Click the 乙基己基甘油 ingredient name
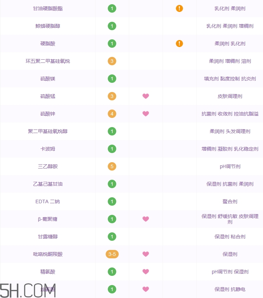The width and height of the screenshot is (263, 298). [48, 184]
